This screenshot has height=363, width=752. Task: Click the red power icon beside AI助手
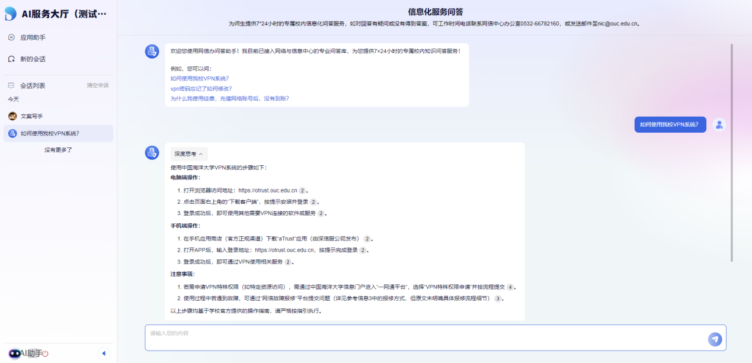click(x=45, y=354)
